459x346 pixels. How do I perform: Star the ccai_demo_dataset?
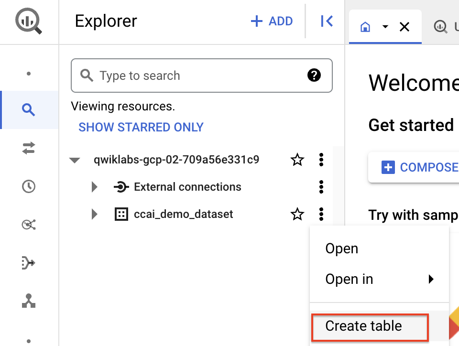tap(297, 214)
